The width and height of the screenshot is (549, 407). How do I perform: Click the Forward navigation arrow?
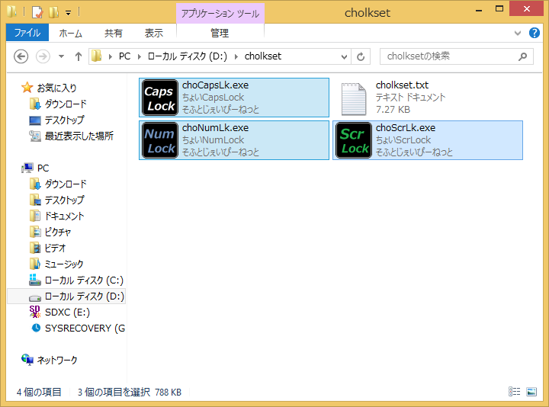(x=43, y=56)
